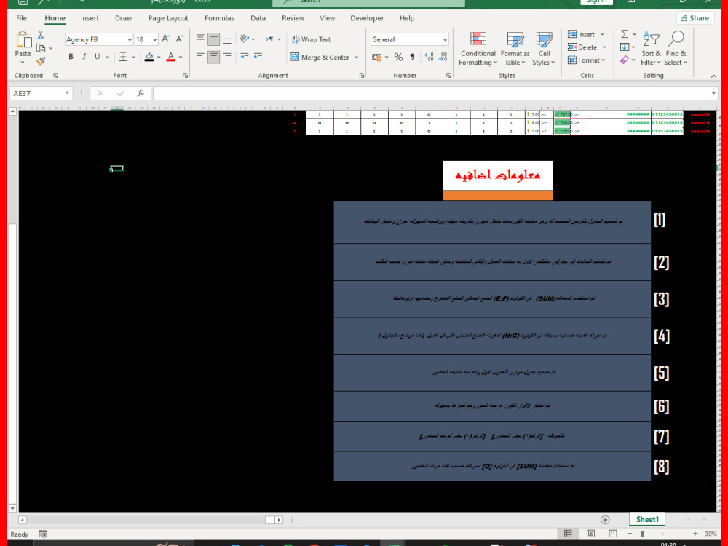
Task: Click the Paste clipboard icon
Action: pyautogui.click(x=23, y=40)
